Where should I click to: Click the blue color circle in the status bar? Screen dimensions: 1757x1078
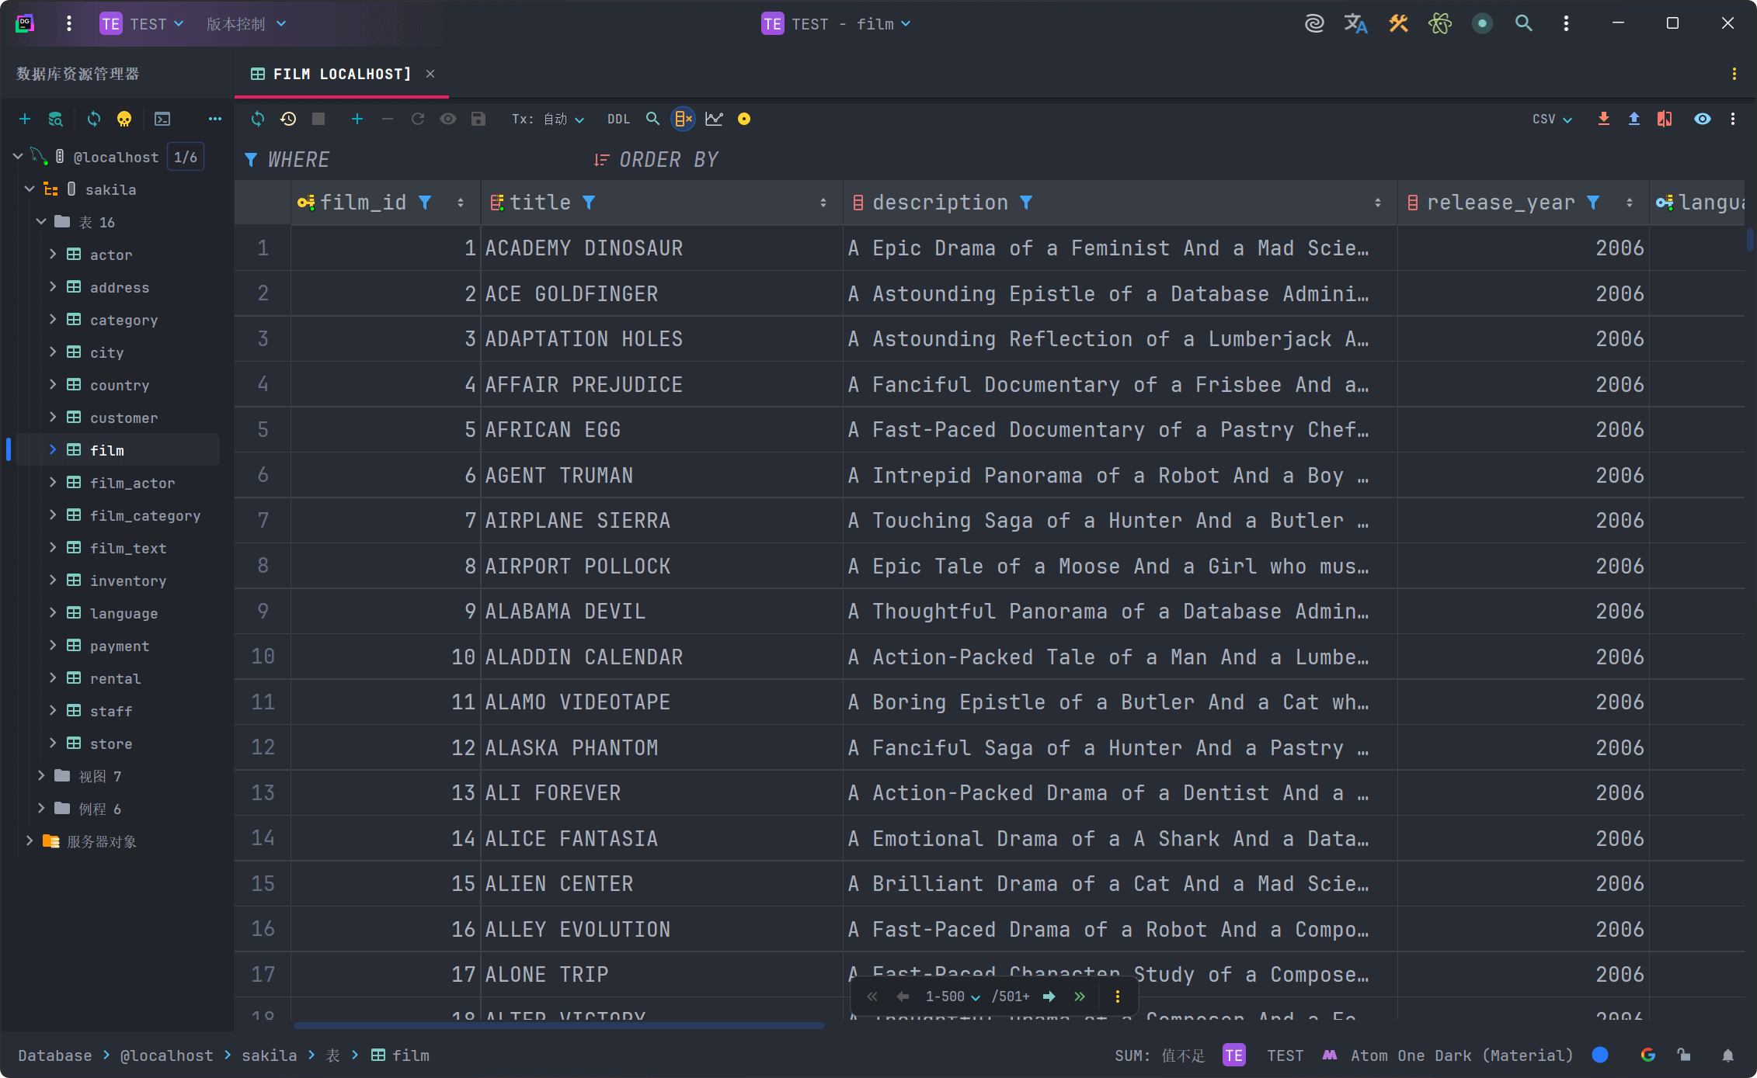(1600, 1055)
